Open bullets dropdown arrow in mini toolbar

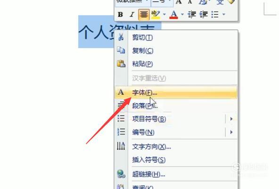[224, 14]
